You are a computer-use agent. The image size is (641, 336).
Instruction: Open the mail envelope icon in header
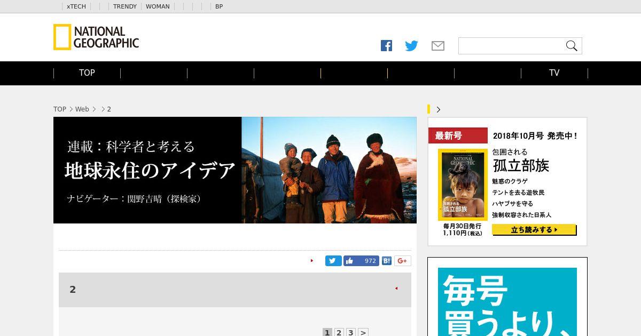coord(438,46)
